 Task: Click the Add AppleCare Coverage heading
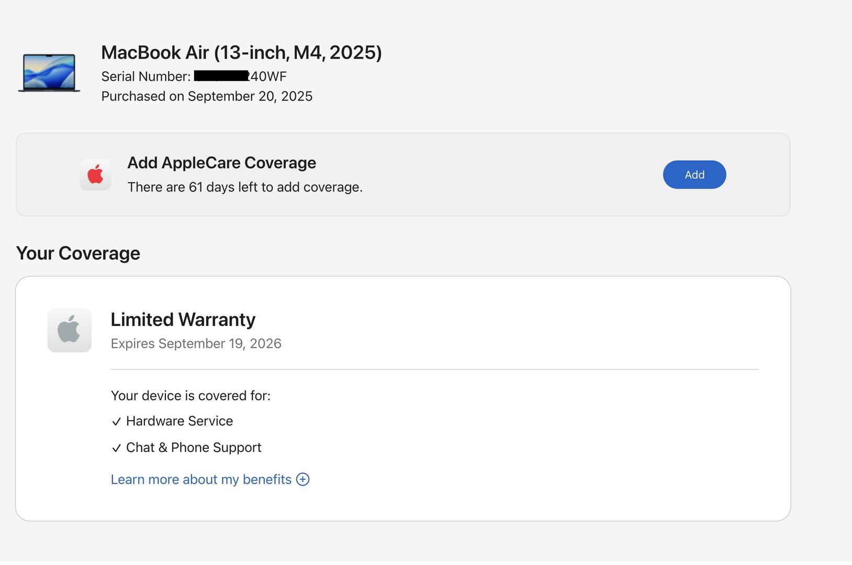click(221, 163)
